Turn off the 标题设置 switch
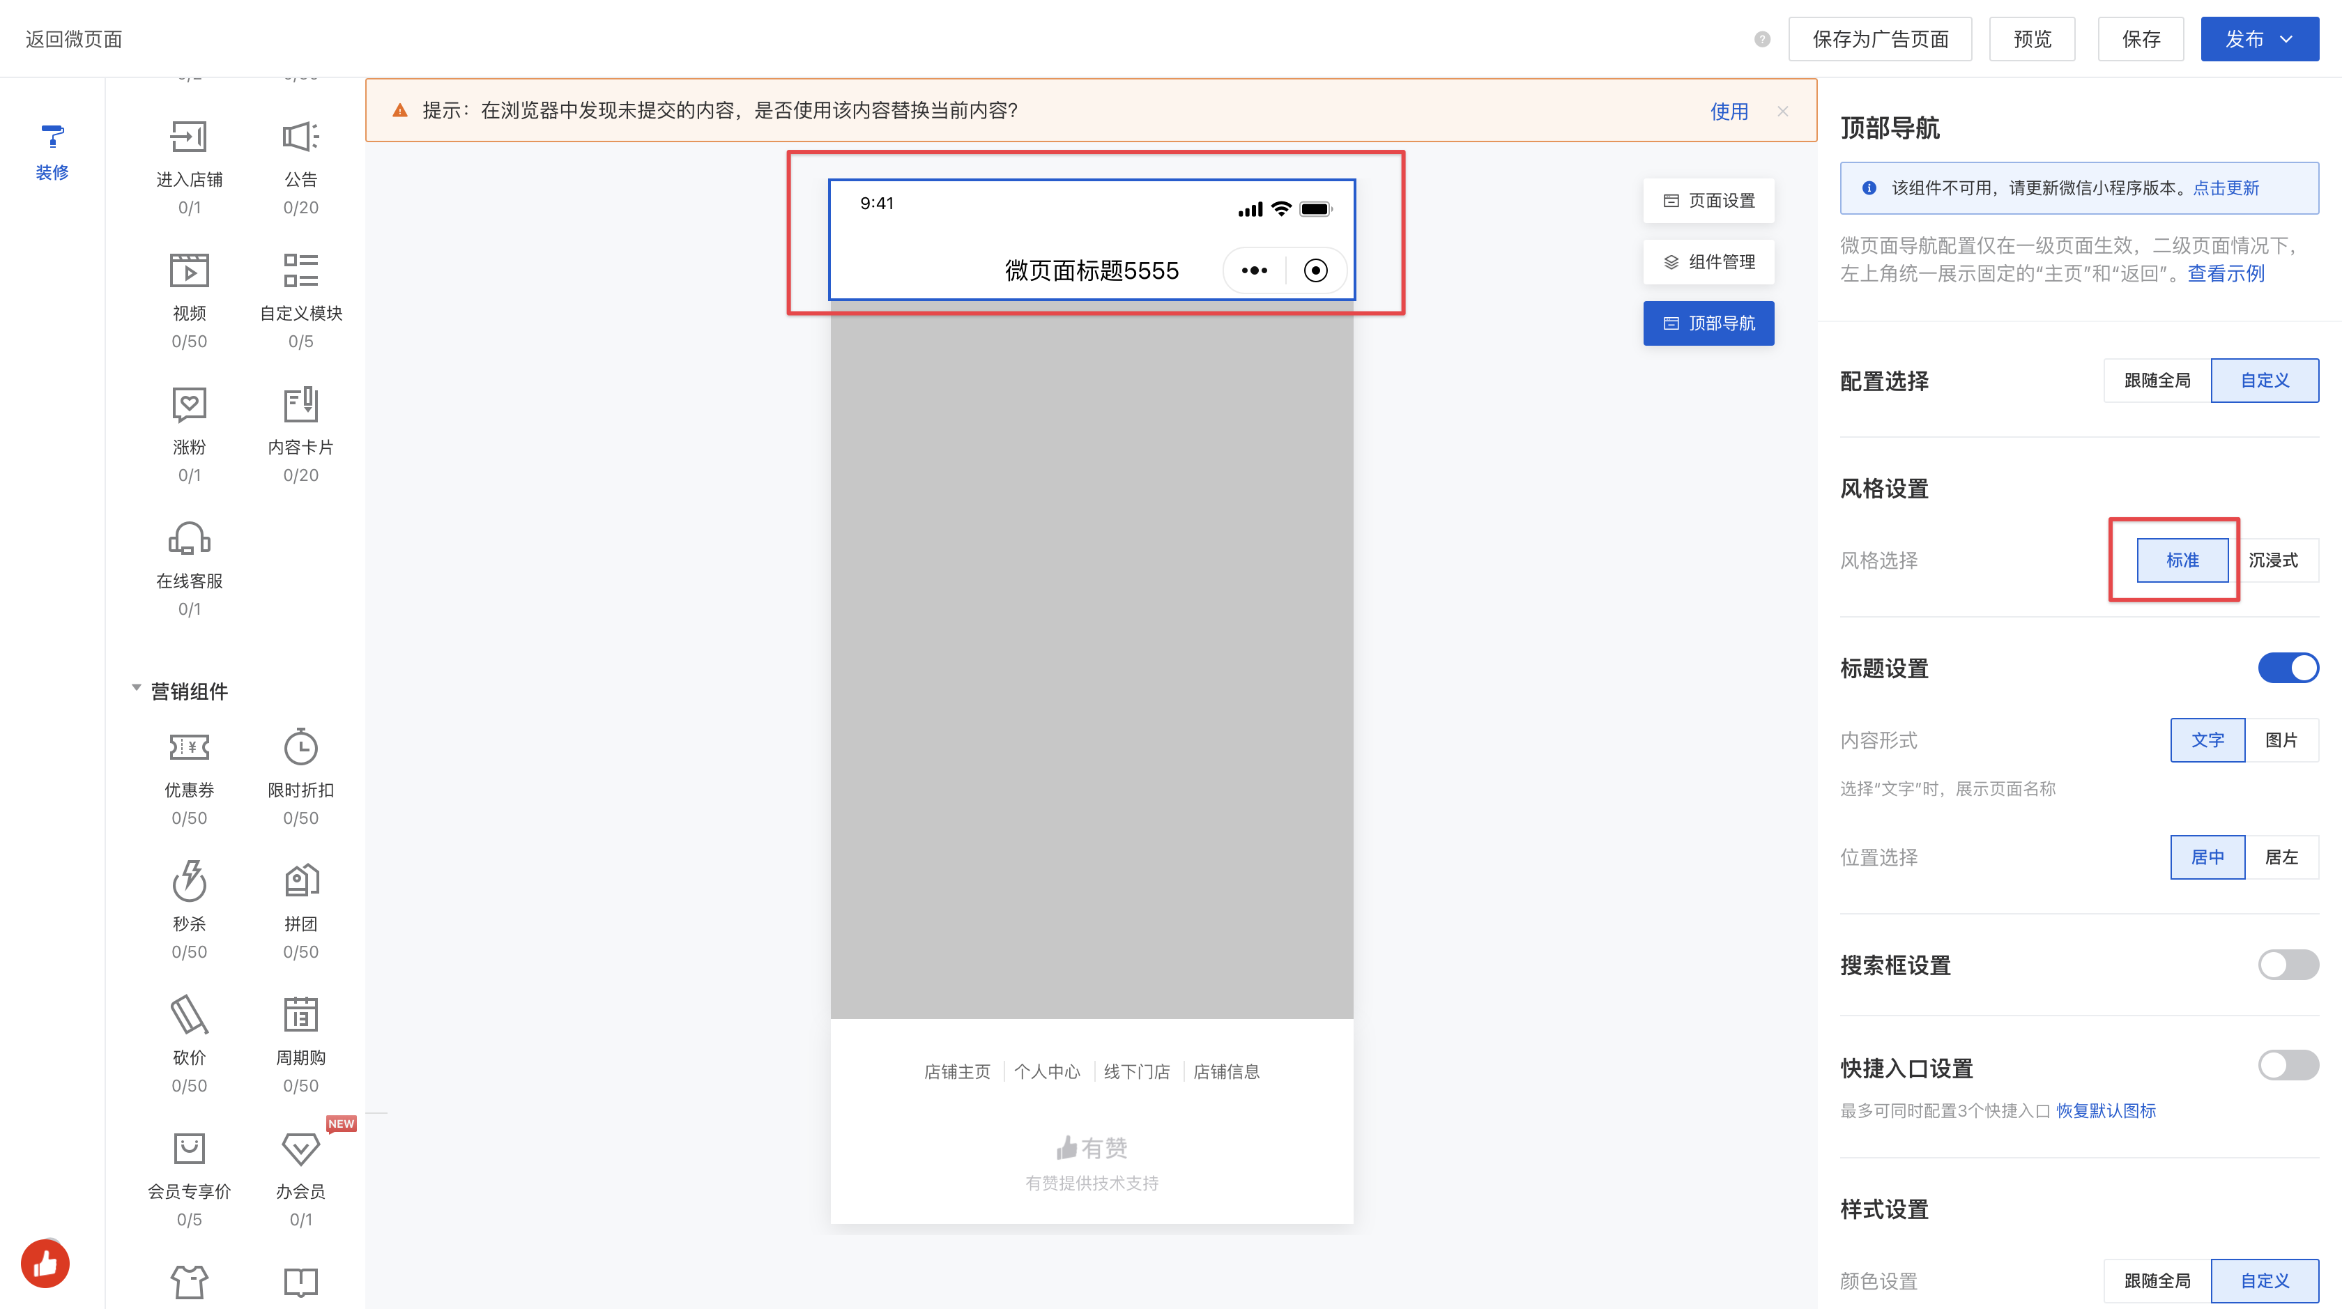The width and height of the screenshot is (2342, 1309). coord(2288,668)
